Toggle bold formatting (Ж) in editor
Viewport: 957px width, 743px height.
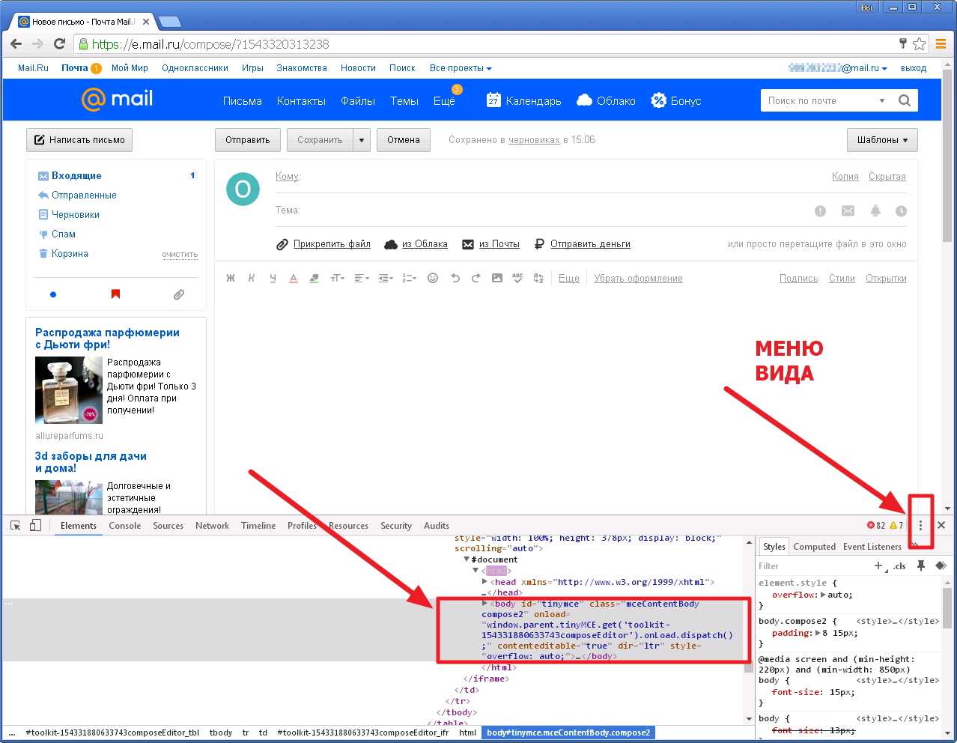pos(231,278)
